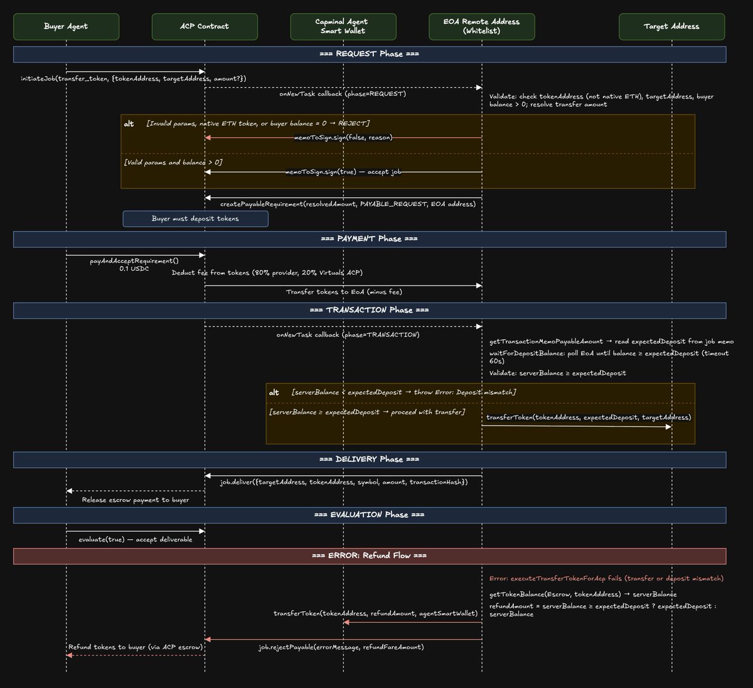The width and height of the screenshot is (753, 688).
Task: Click the 'Buyer must deposit tokens' note
Action: (x=196, y=219)
